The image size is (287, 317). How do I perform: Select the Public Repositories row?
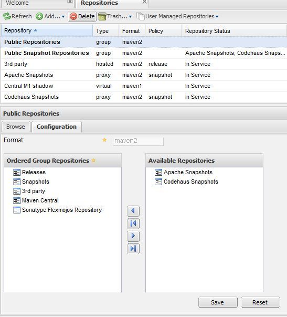pos(144,42)
